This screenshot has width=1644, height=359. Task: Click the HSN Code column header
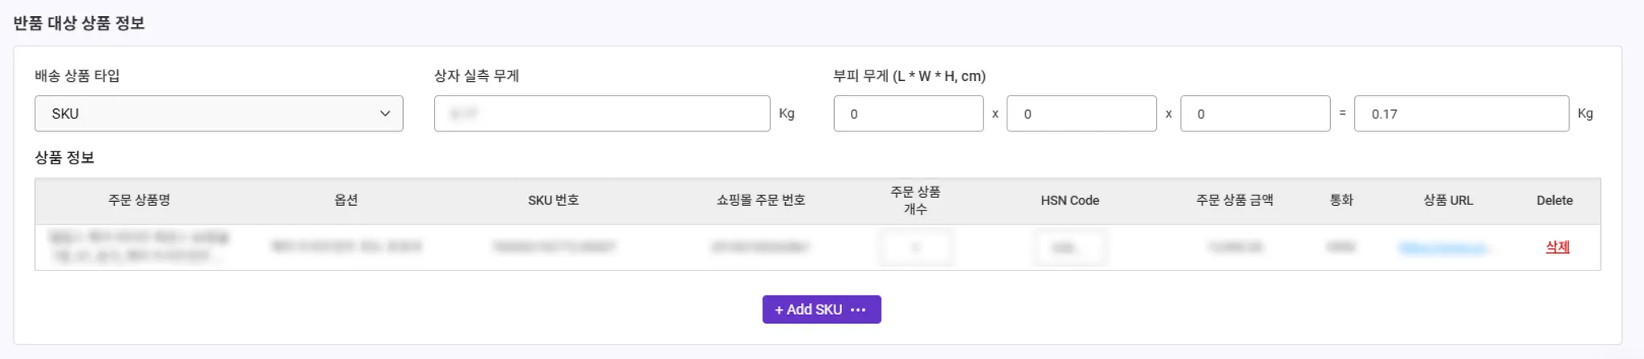click(1069, 200)
